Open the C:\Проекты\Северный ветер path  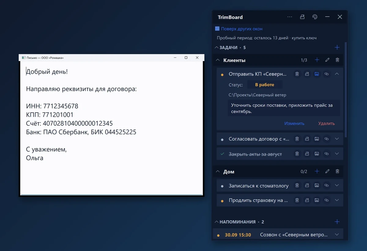pos(258,95)
